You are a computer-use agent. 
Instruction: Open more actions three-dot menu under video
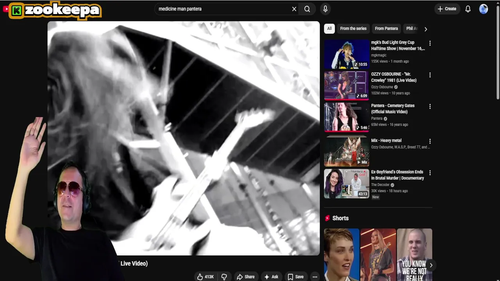coord(315,277)
